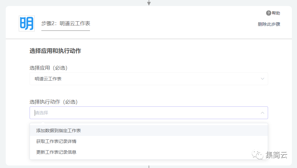Click the 选择执行动作（必选） label
Screen dimensions: 297x168
[x=53, y=102]
